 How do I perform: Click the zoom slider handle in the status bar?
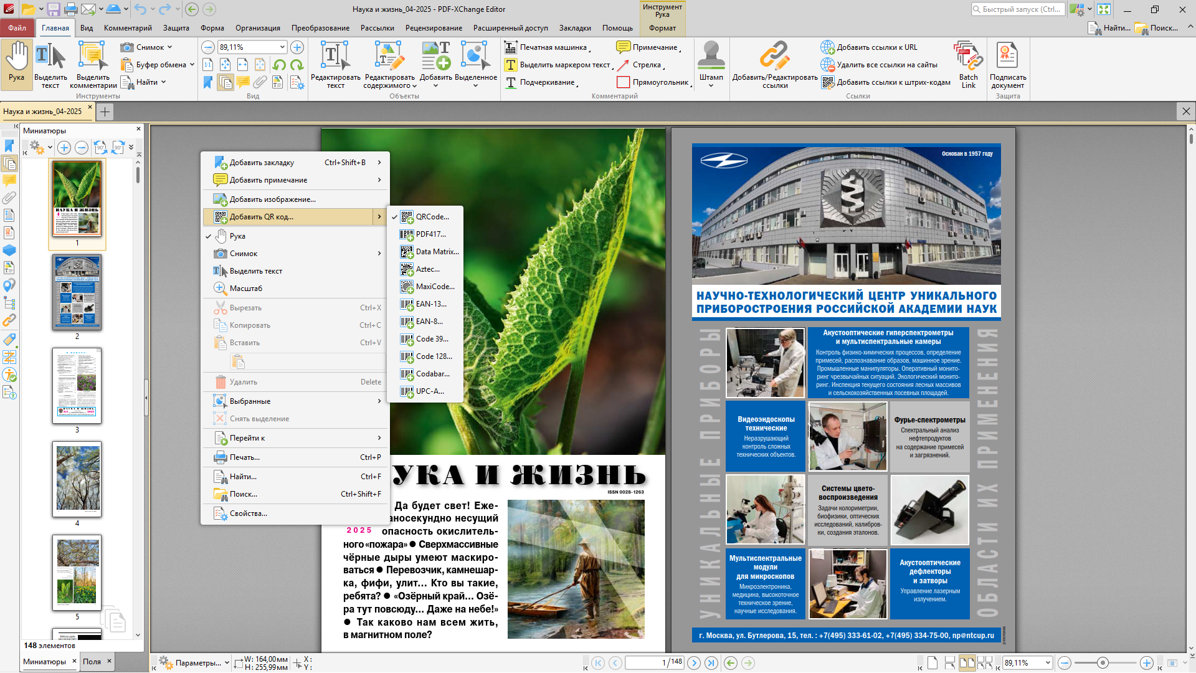(x=1103, y=663)
